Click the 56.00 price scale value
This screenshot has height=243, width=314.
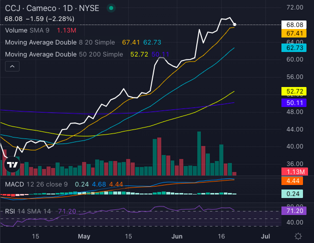pos(294,77)
